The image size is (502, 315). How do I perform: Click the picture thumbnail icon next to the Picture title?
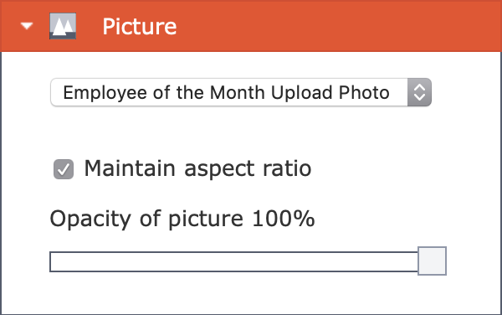coord(63,26)
